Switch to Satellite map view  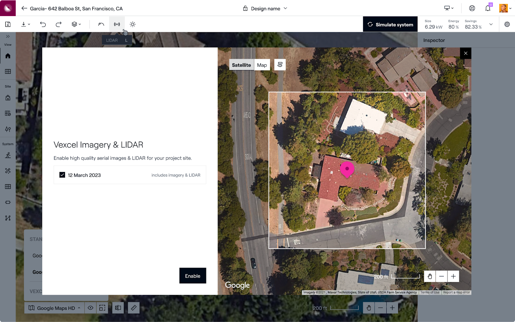pos(241,65)
